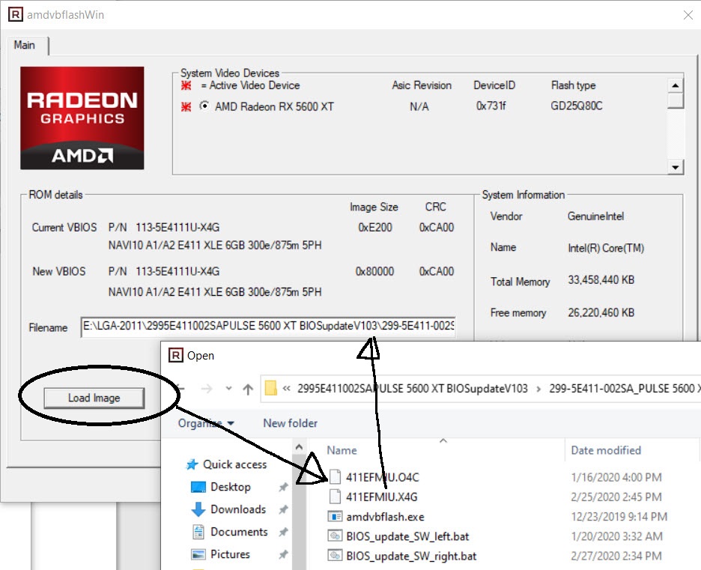Screen dimensions: 701x570
Task: Click the Pictures landscape icon
Action: tap(198, 554)
